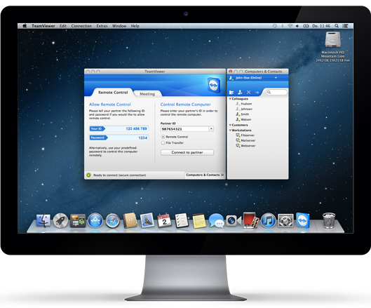Viewport: 371px width, 308px height.
Task: Click Computers & Contacts button in status bar
Action: (205, 175)
